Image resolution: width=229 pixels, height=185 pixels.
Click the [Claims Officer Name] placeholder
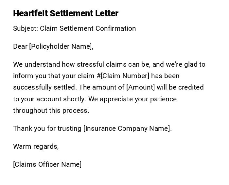(x=47, y=164)
